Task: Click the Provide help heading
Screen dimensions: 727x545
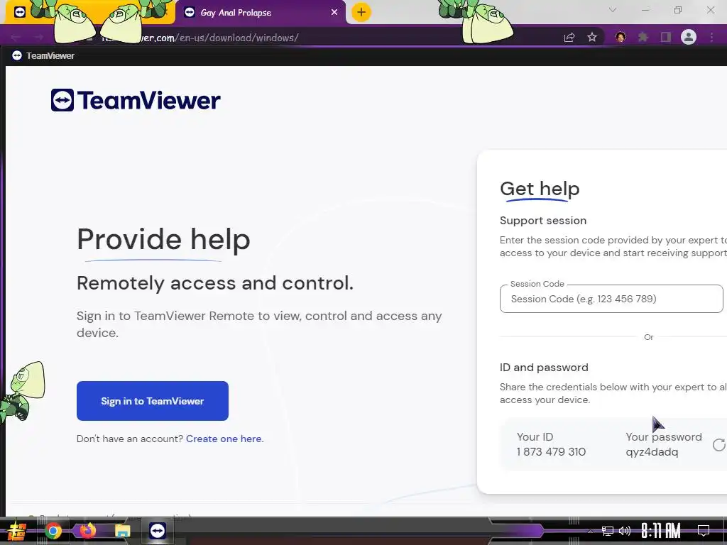Action: pyautogui.click(x=163, y=240)
